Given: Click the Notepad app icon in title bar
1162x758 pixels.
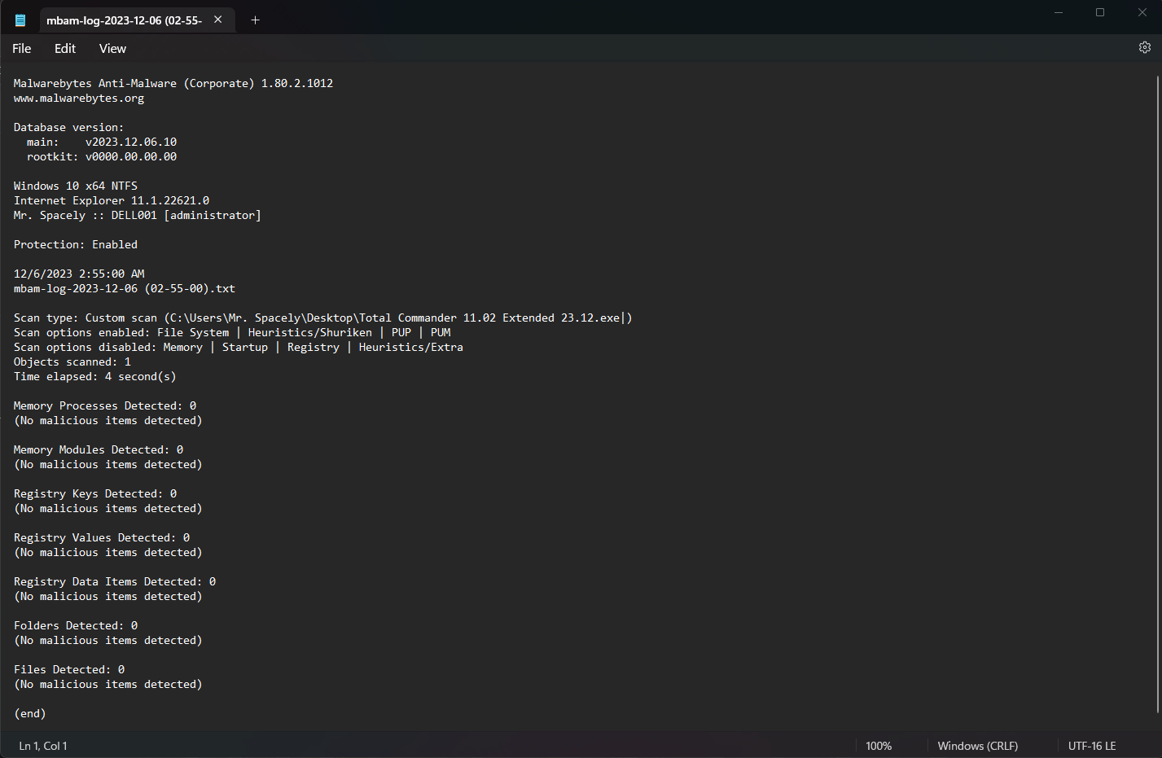Looking at the screenshot, I should click(20, 20).
